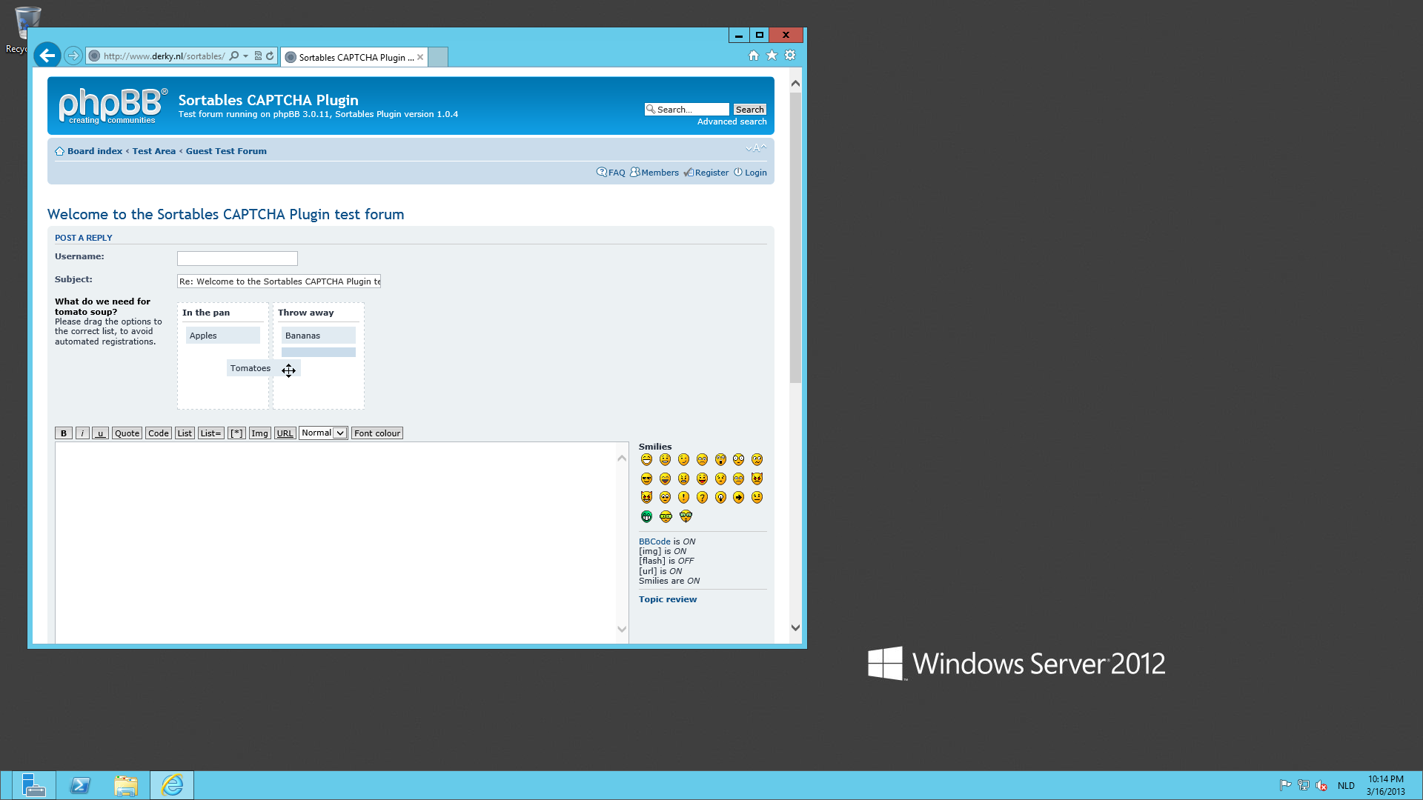Viewport: 1423px width, 800px height.
Task: Toggle underline BBCode button
Action: pyautogui.click(x=100, y=433)
